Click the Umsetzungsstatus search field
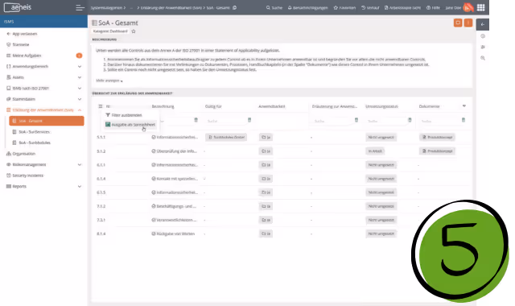This screenshot has height=306, width=515. pyautogui.click(x=386, y=121)
